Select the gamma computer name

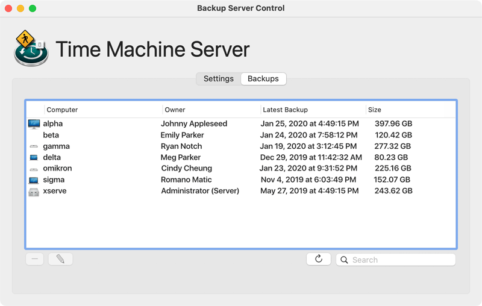(x=56, y=146)
